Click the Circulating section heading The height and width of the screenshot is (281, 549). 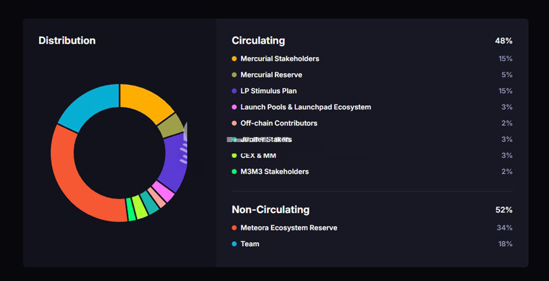[x=258, y=41]
